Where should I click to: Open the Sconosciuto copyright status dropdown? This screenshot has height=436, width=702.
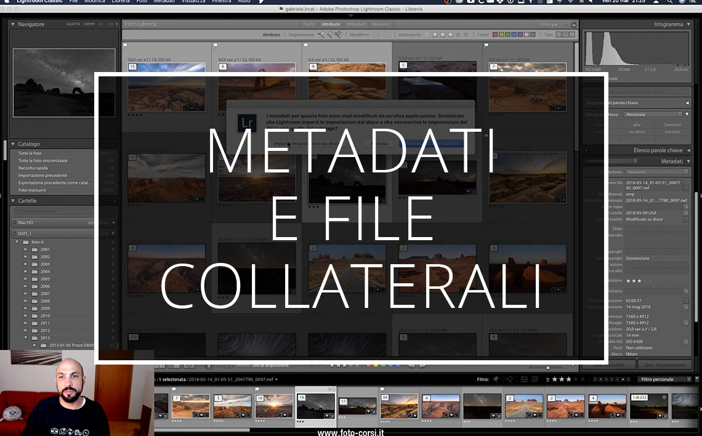[640, 258]
